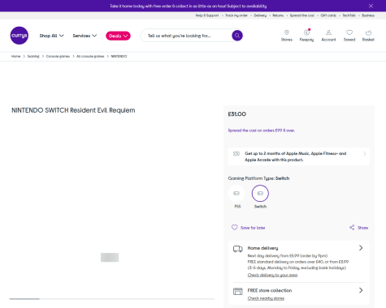The height and width of the screenshot is (308, 386).
Task: Open Returns link in top bar
Action: (278, 15)
